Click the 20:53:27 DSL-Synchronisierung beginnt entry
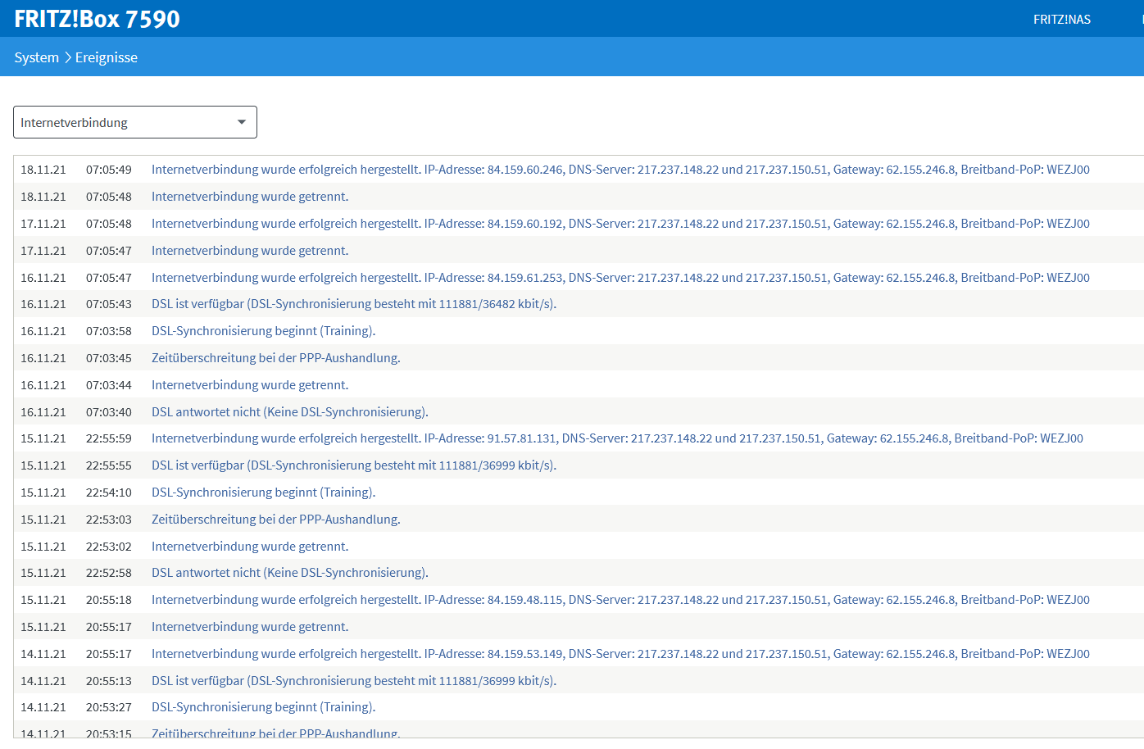The image size is (1144, 749). click(x=263, y=707)
